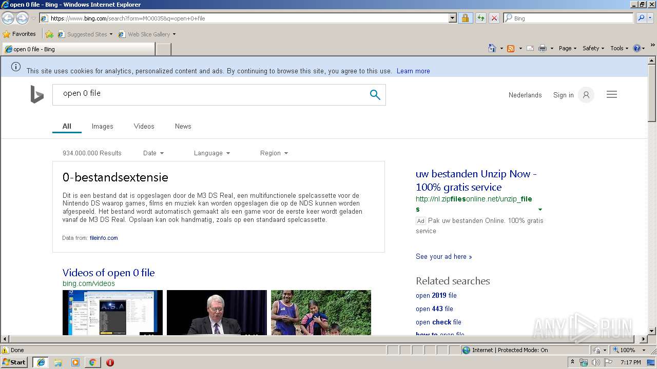Click the Bing logo
Image resolution: width=657 pixels, height=369 pixels.
pyautogui.click(x=37, y=94)
